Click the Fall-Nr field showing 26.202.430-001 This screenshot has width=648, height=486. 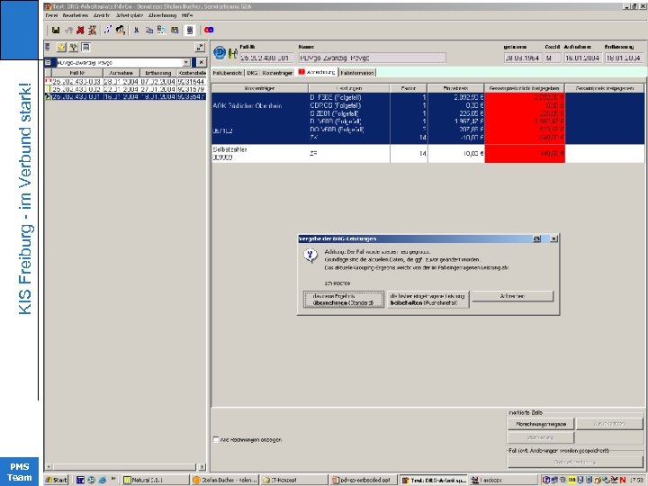pyautogui.click(x=266, y=58)
